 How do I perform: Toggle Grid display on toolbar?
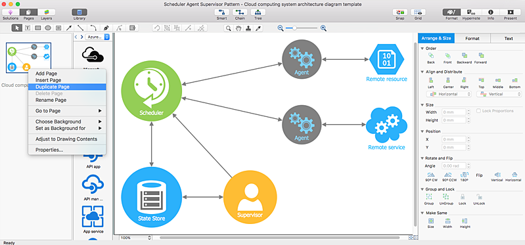418,12
